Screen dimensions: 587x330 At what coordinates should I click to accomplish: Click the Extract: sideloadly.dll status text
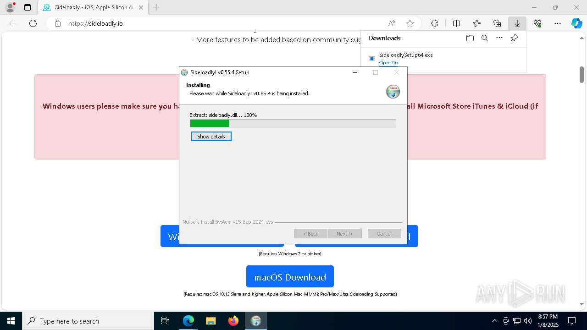(223, 115)
